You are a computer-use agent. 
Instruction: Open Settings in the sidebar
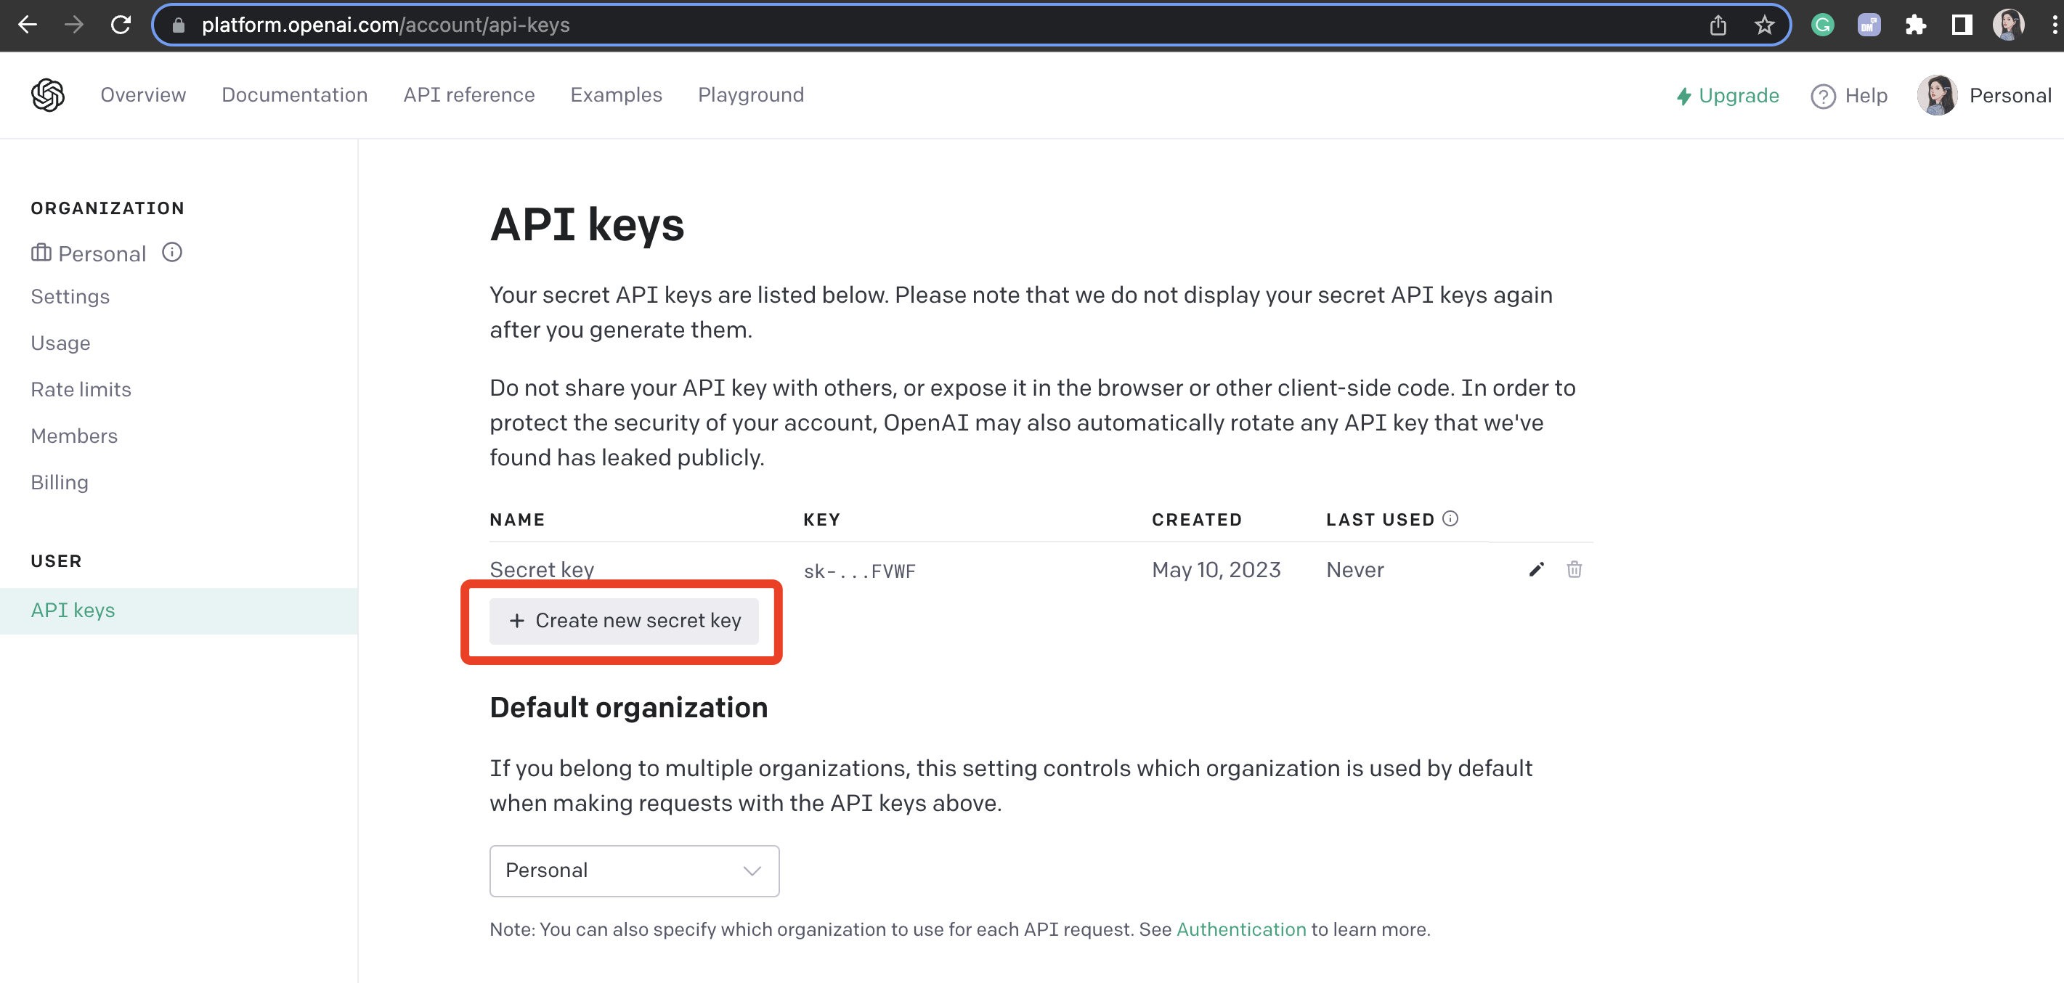click(70, 296)
